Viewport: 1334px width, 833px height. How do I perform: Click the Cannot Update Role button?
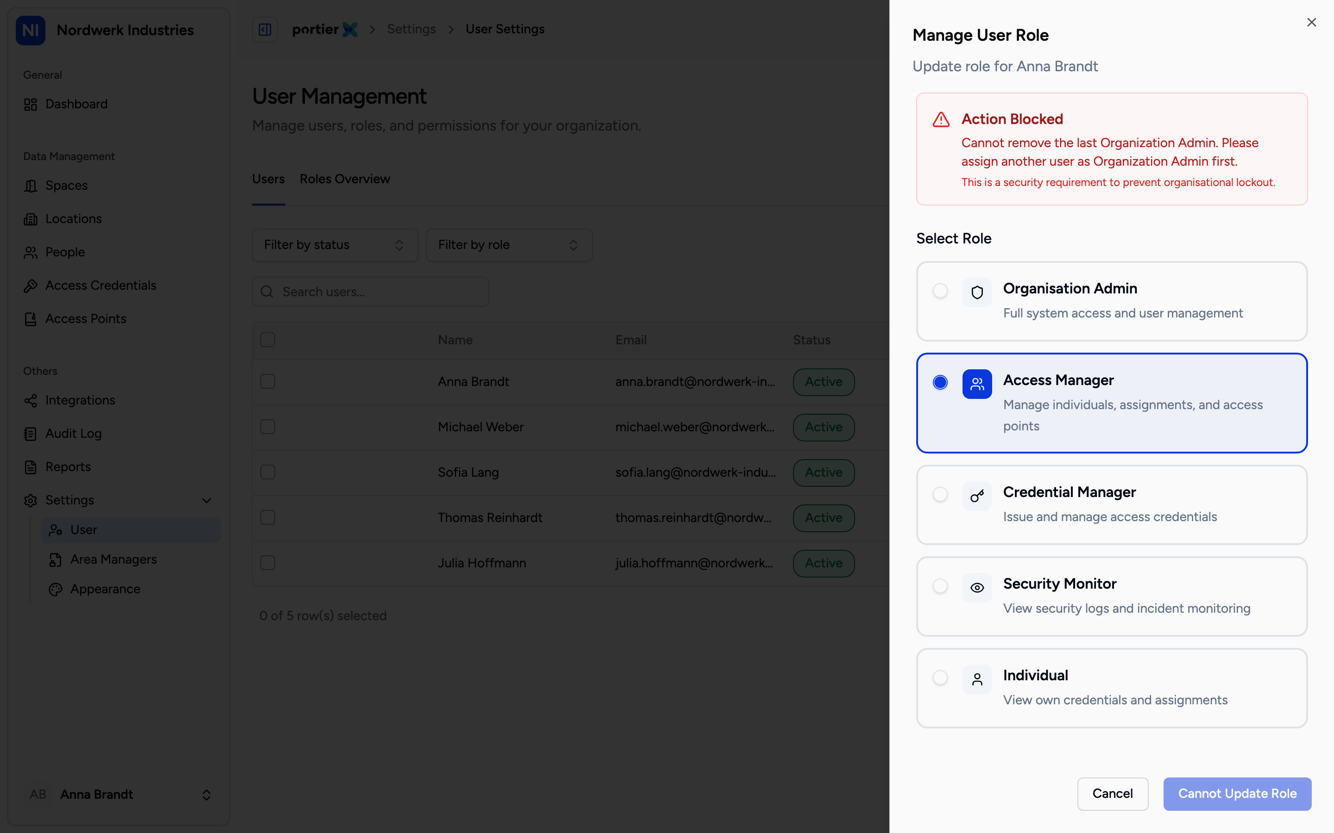tap(1237, 793)
